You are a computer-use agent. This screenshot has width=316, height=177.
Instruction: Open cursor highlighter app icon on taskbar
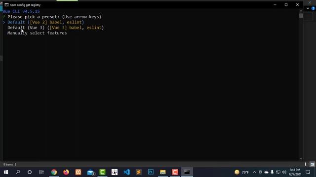(115, 172)
